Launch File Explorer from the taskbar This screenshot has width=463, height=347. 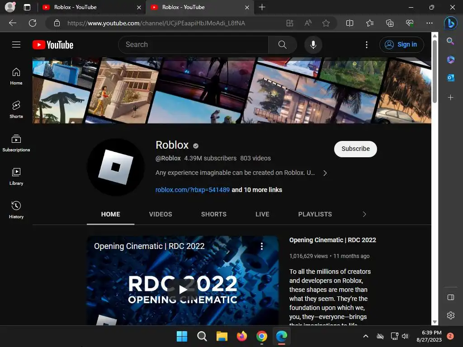(222, 336)
